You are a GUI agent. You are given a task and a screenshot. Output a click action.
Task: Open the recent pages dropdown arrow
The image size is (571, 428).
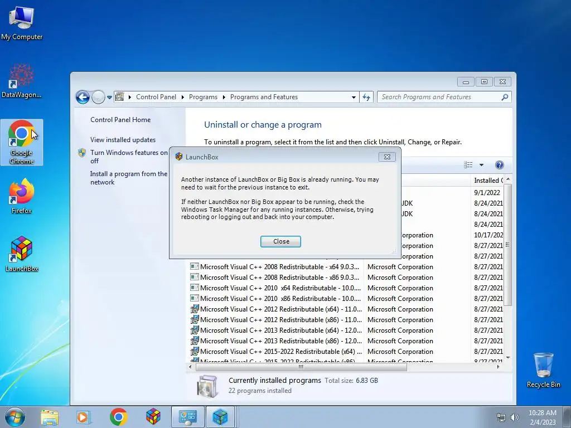click(x=109, y=98)
